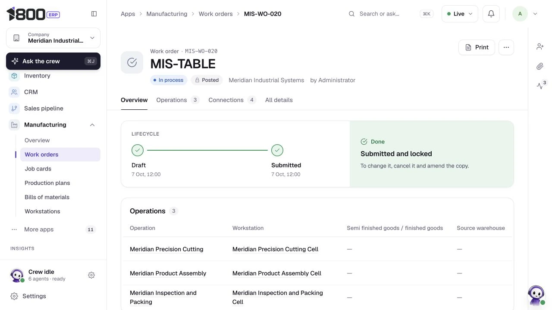
Task: Click the 800 ERP logo
Action: [33, 14]
